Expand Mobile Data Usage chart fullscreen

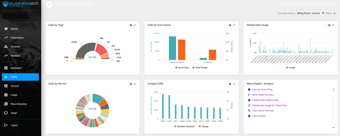coord(333,25)
